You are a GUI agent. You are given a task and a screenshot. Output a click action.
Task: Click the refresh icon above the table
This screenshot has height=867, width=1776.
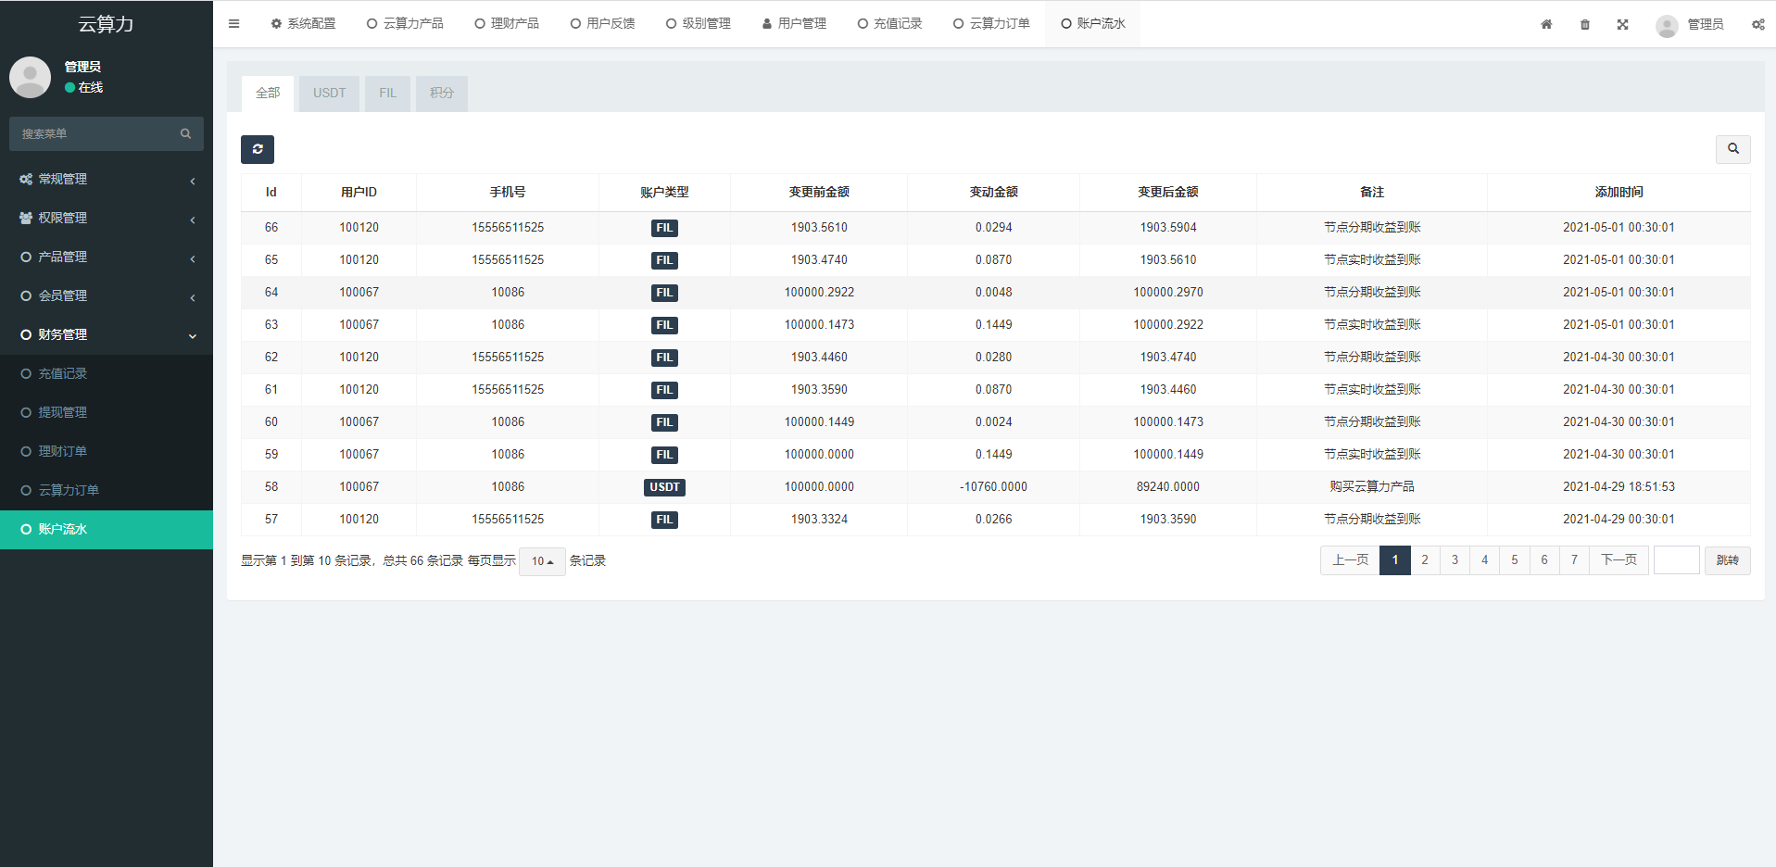(258, 149)
